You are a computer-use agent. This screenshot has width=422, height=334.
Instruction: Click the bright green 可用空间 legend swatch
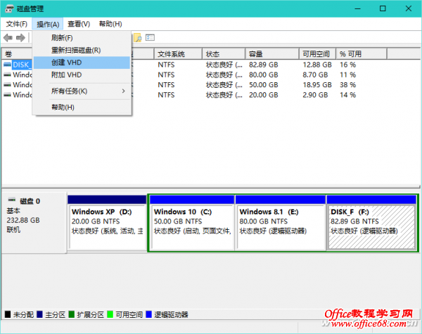tap(110, 314)
